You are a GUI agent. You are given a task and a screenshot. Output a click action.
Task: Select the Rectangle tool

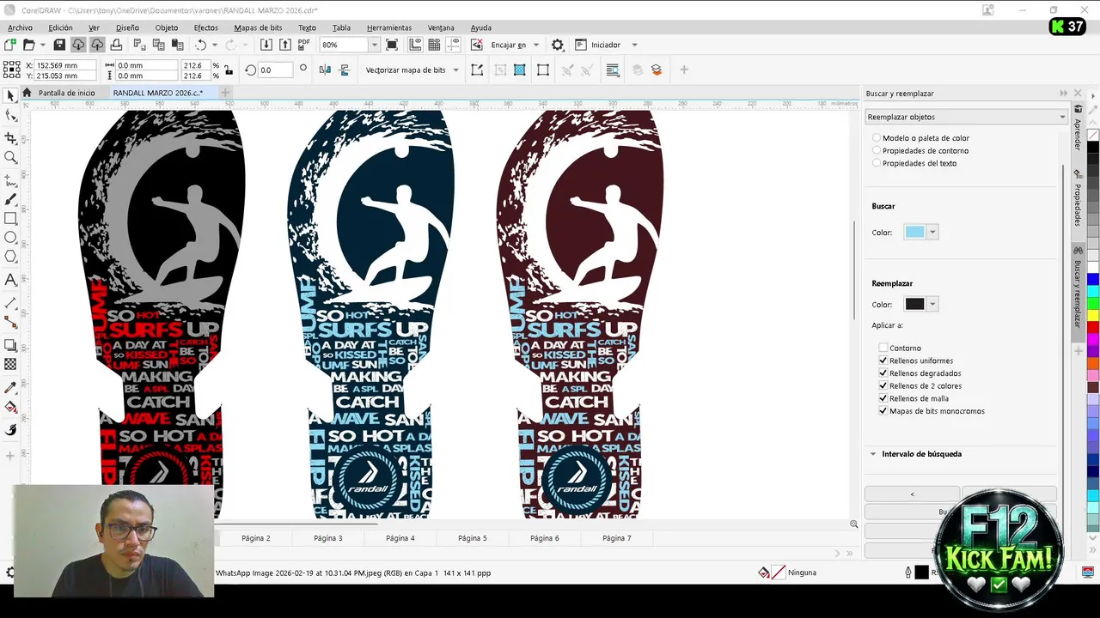(x=10, y=219)
